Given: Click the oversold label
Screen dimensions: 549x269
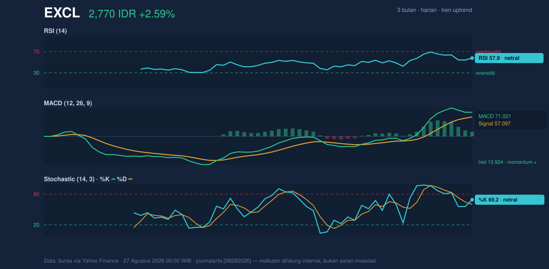Looking at the screenshot, I should (x=485, y=73).
